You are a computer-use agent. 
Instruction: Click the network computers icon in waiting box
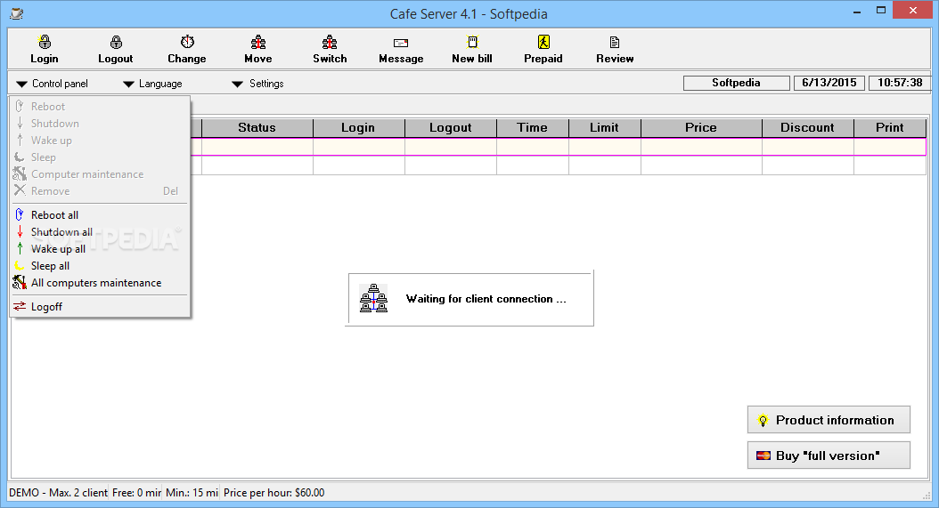point(373,298)
